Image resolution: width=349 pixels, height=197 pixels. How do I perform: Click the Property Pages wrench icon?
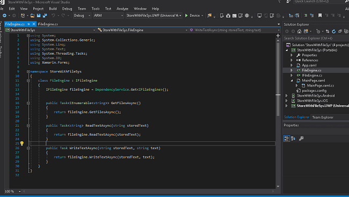[x=301, y=138]
